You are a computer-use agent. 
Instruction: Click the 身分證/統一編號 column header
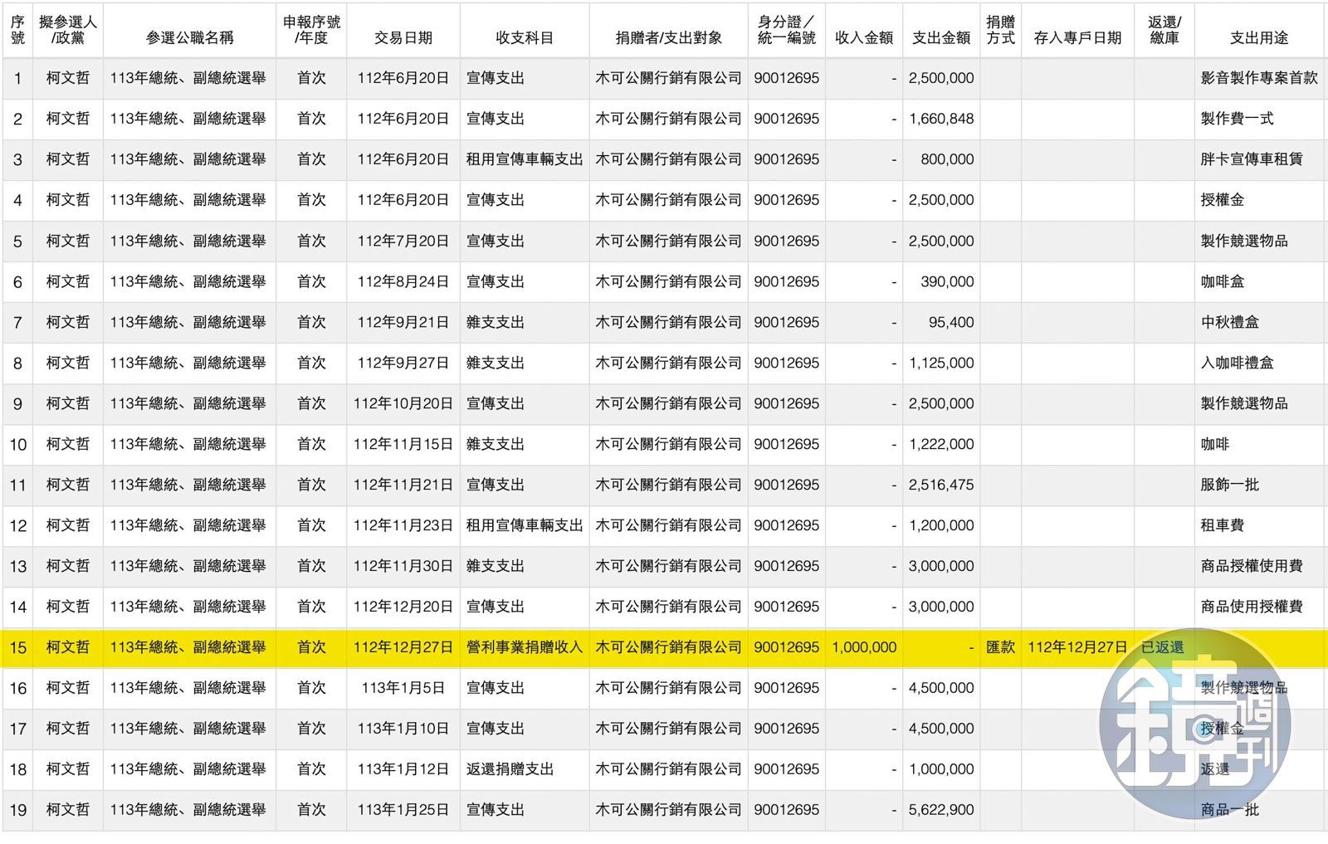(x=787, y=30)
